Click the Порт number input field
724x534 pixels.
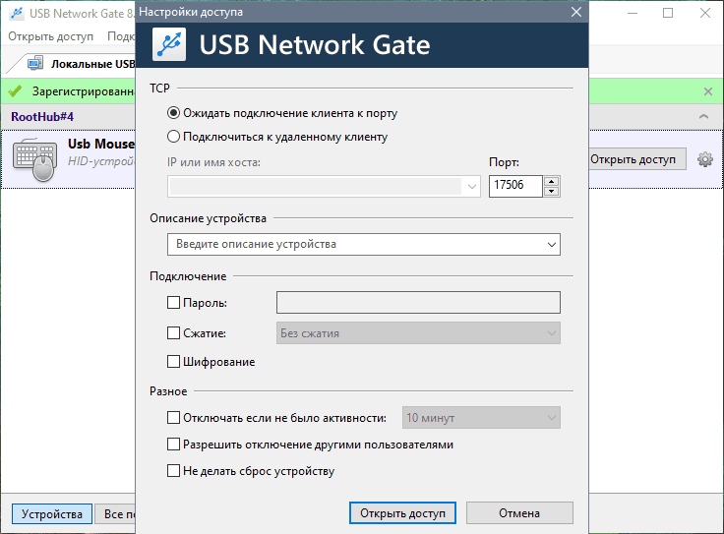(515, 185)
